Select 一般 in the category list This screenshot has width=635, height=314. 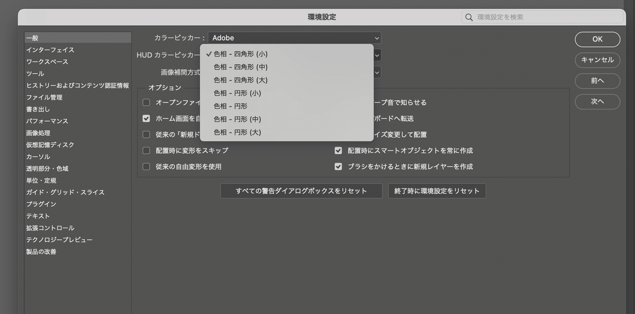pos(78,38)
